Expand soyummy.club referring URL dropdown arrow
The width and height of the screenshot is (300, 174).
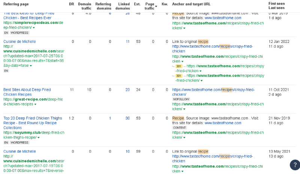pos(39,138)
